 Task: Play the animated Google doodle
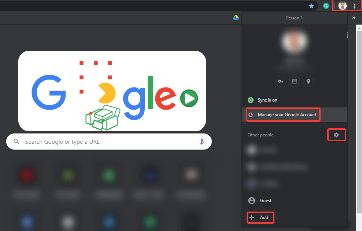pyautogui.click(x=189, y=98)
